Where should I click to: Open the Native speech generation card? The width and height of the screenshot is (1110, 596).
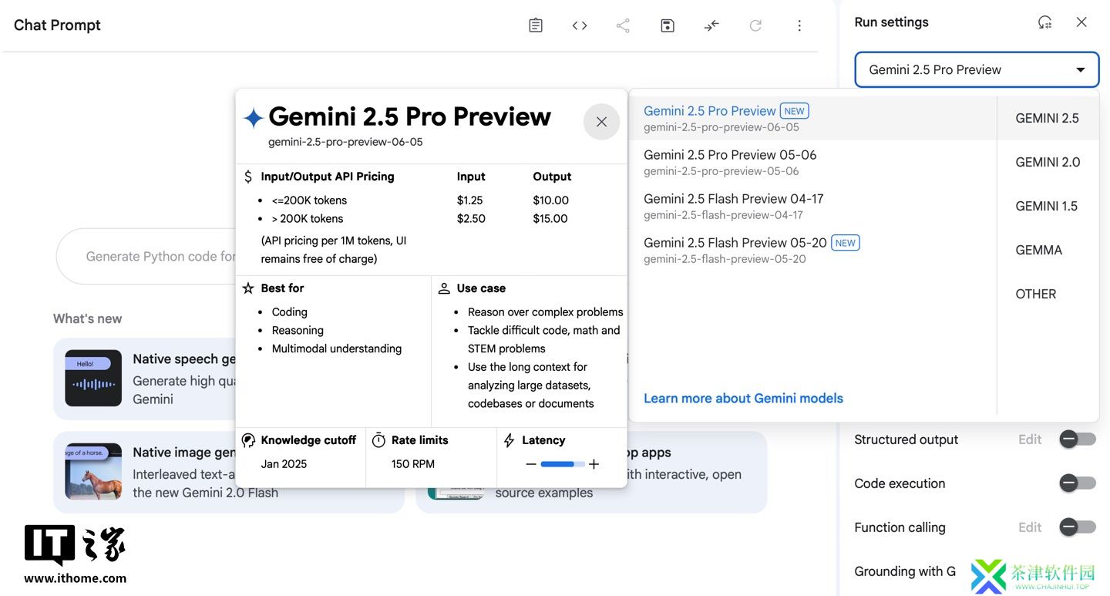coord(144,379)
